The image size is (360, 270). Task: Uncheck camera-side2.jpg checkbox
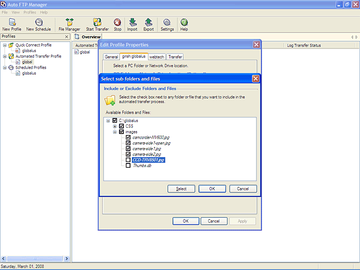click(128, 154)
